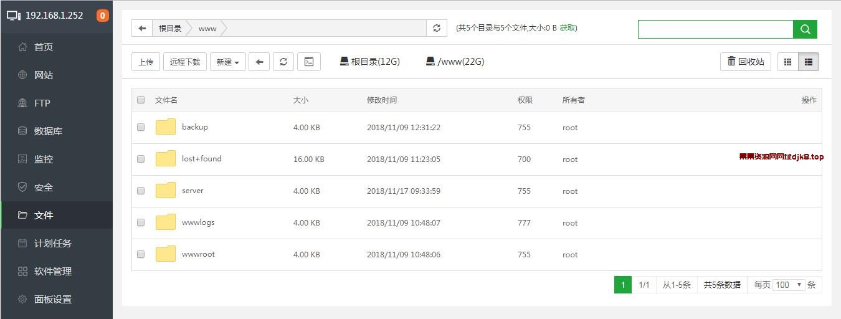Select the 安全 shield icon
Screen dimensions: 841x319
tap(23, 187)
